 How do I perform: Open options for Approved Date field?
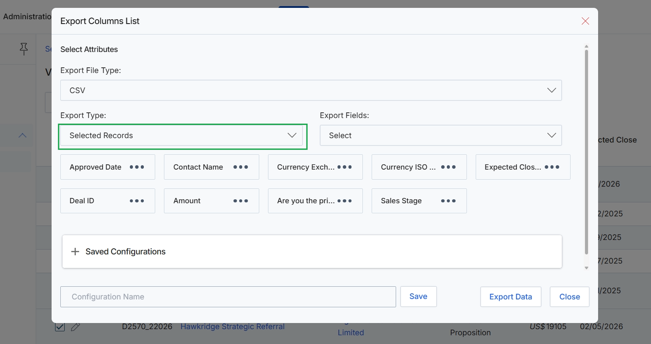137,167
